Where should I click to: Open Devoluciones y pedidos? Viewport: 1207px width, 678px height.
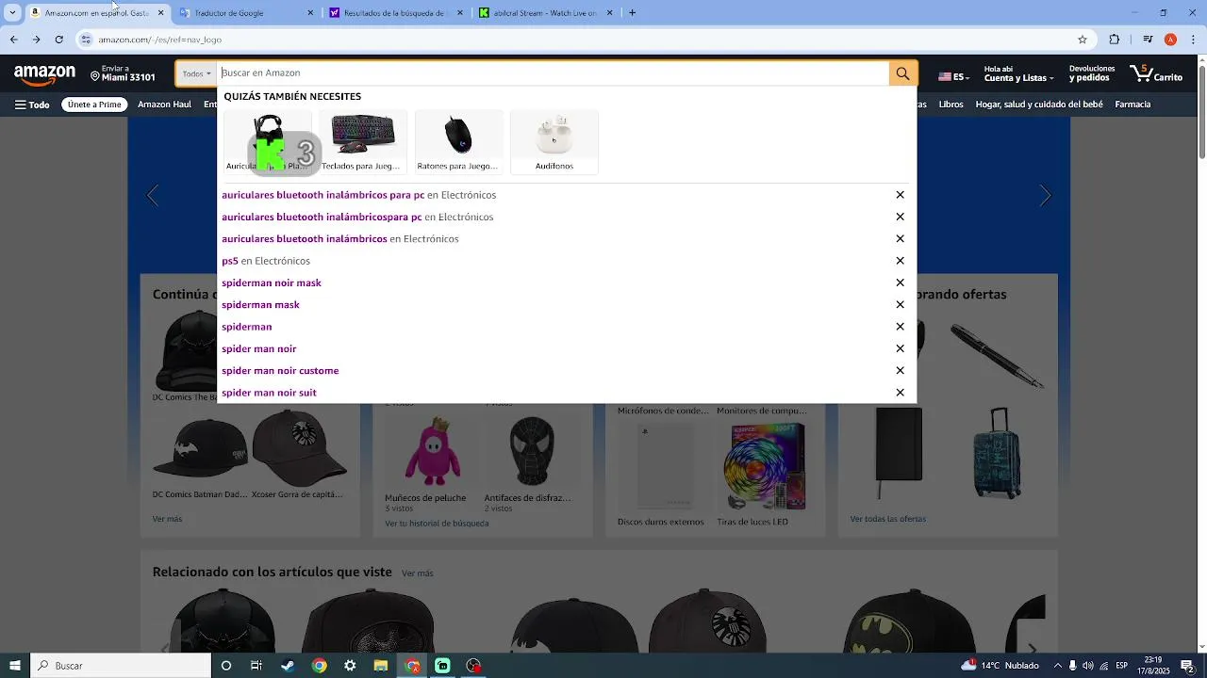tap(1092, 73)
